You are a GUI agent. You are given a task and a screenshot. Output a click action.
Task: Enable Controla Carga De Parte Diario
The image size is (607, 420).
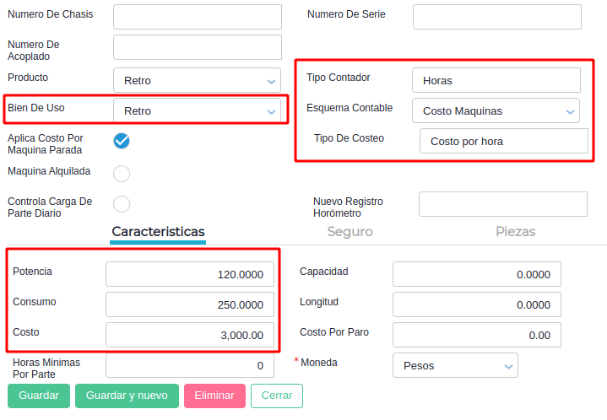[122, 204]
